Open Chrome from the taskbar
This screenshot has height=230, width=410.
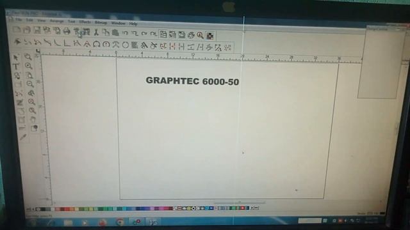tap(120, 222)
